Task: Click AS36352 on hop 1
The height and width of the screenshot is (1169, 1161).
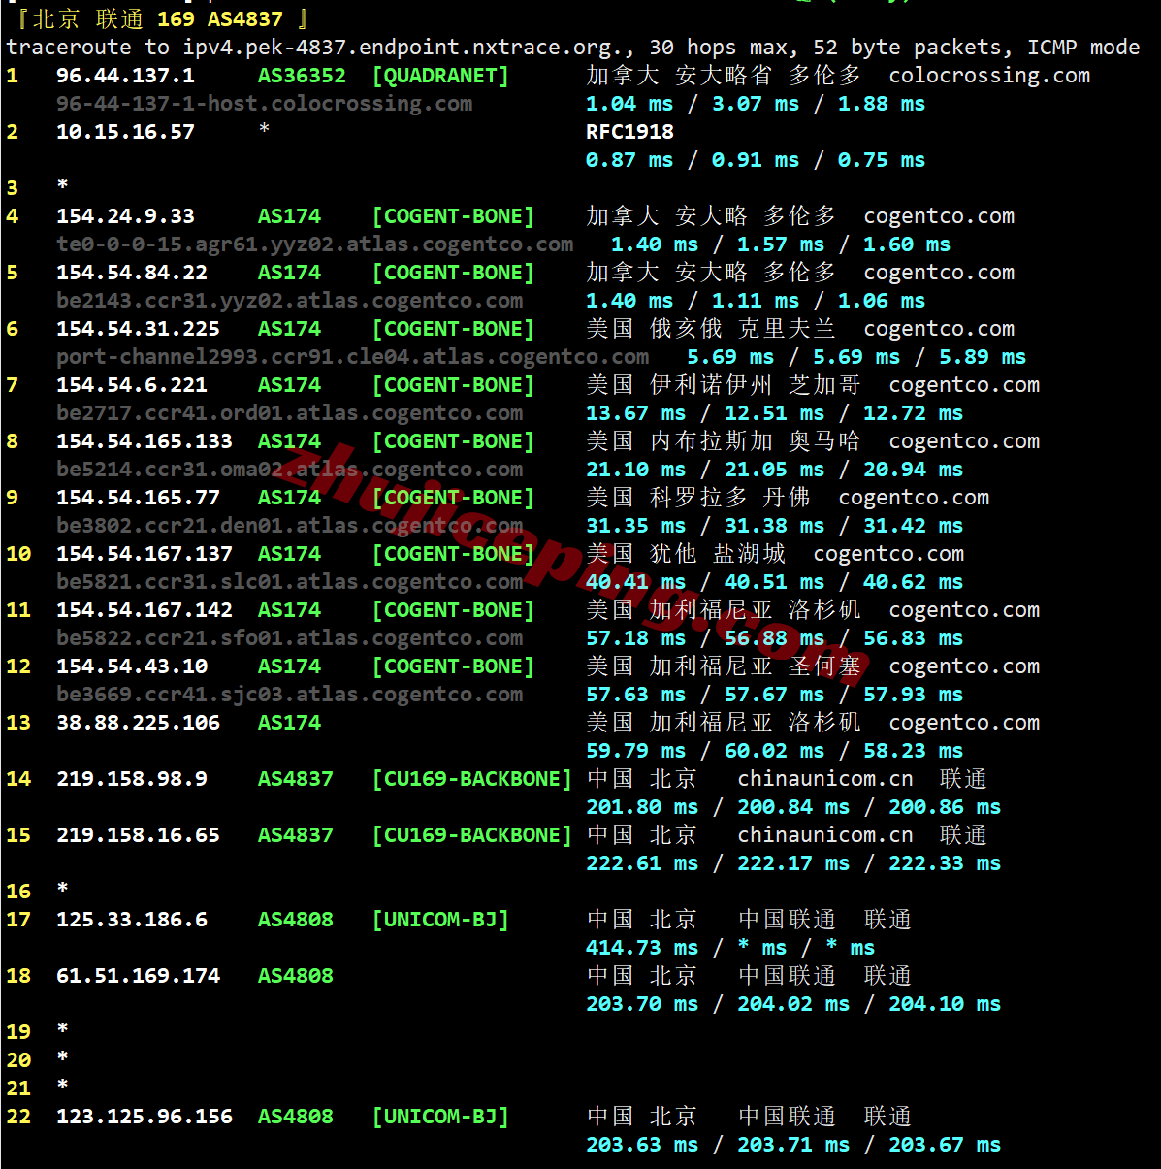Action: [302, 76]
